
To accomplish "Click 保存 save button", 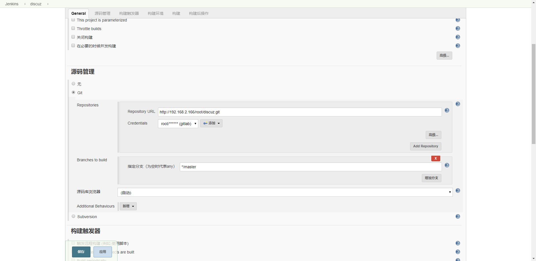I will click(81, 252).
